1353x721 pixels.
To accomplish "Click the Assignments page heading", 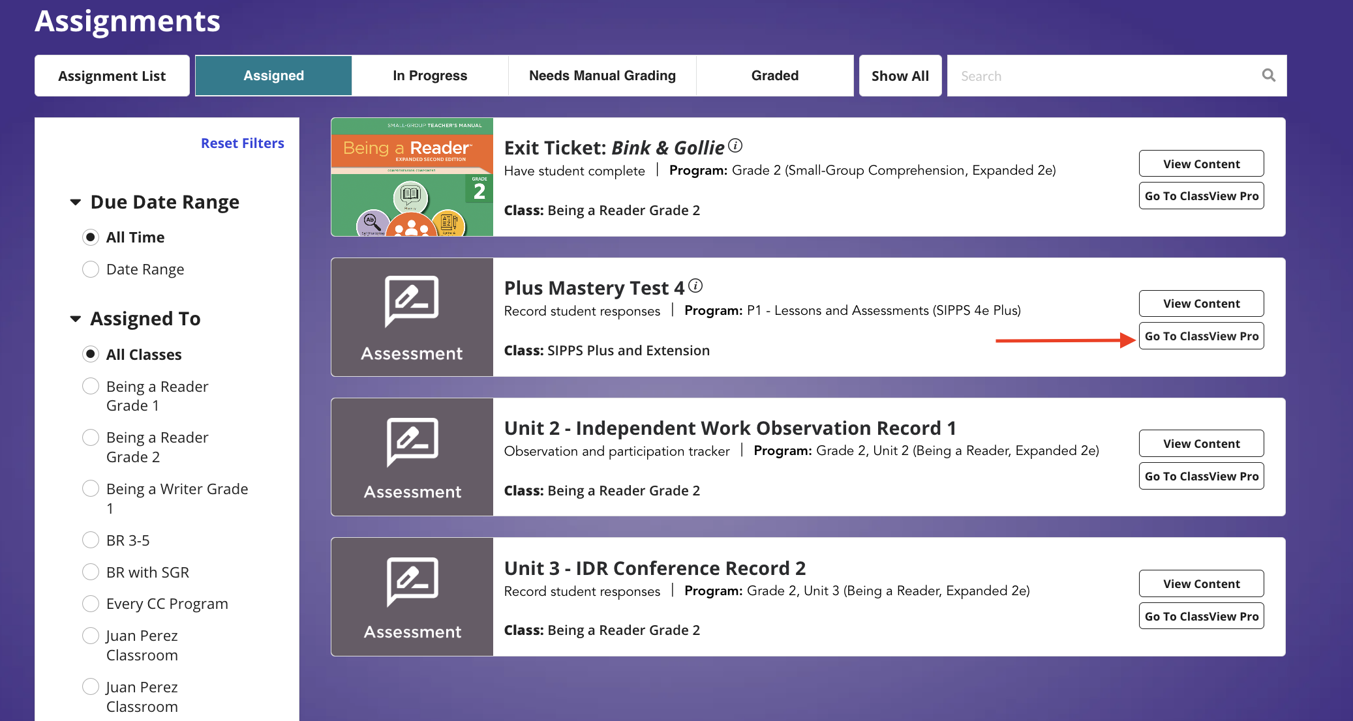I will [x=127, y=21].
